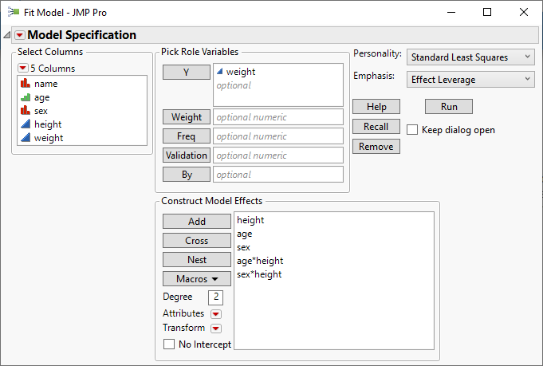Open the Macros dropdown button
Viewport: 543px width, 366px height.
[186, 279]
